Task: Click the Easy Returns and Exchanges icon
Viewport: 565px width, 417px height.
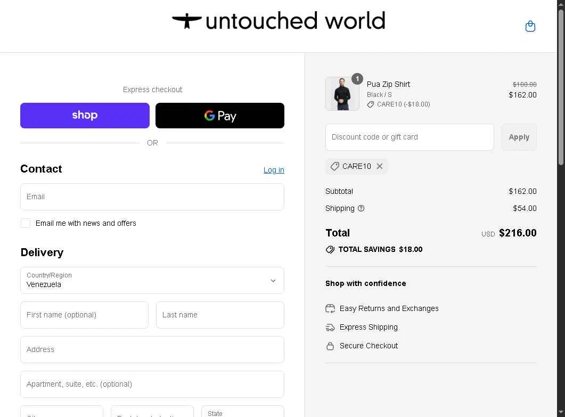Action: pos(330,308)
